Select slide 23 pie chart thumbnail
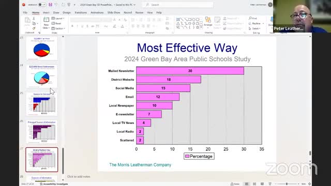 click(x=42, y=49)
